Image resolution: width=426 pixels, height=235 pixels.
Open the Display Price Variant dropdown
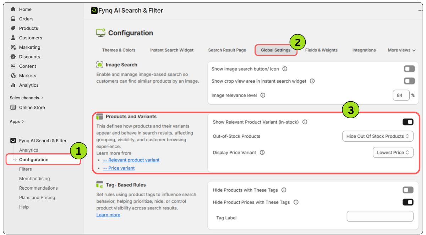tap(393, 152)
